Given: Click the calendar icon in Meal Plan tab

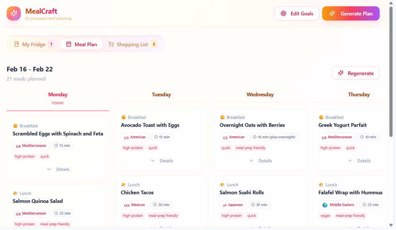Looking at the screenshot, I should [69, 44].
